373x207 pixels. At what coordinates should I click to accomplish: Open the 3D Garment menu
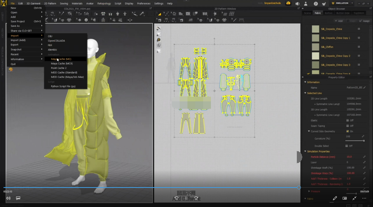coord(33,4)
